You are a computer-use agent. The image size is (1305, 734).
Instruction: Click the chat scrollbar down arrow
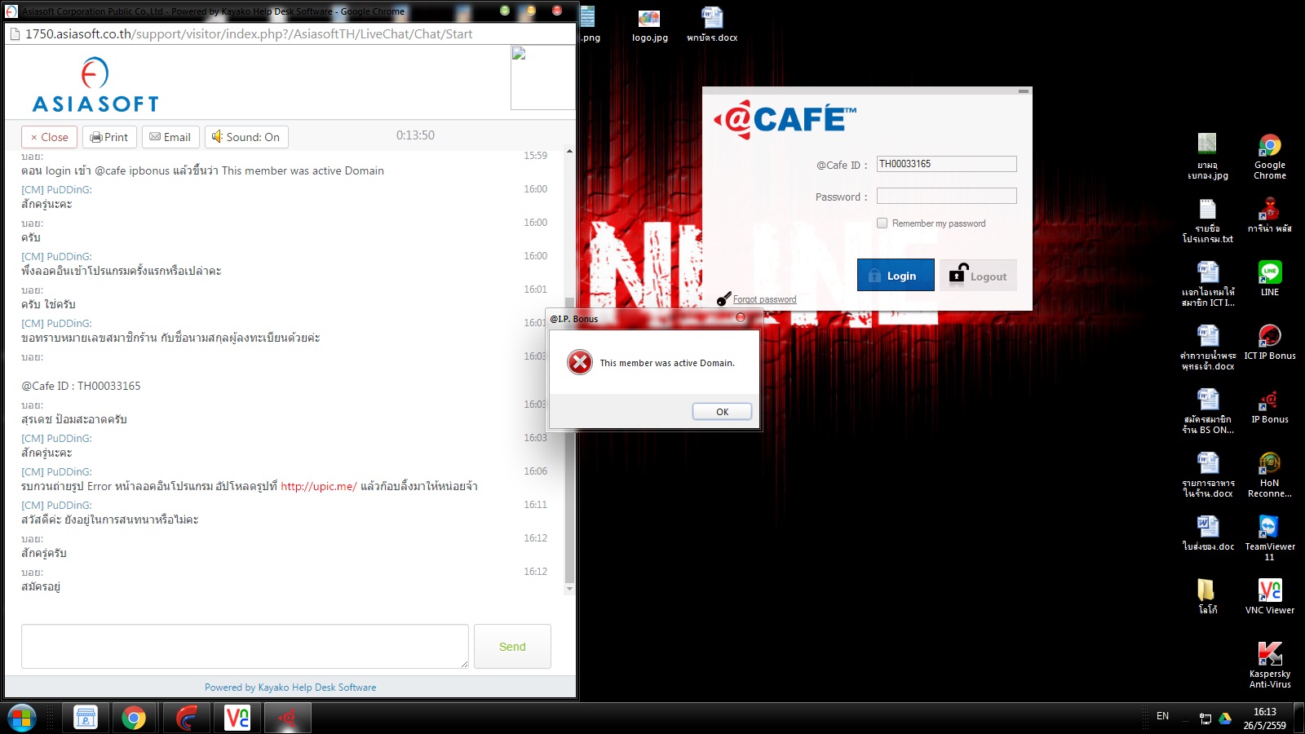(x=569, y=588)
